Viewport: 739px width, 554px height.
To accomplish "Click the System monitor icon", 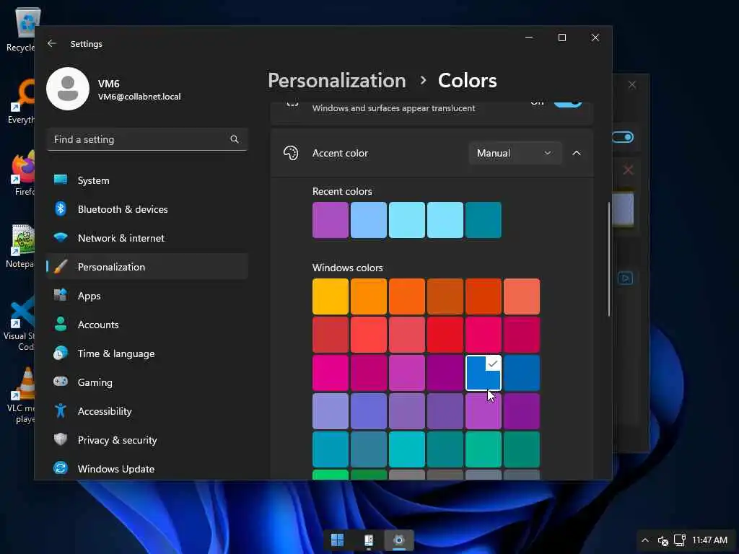I will pos(61,180).
